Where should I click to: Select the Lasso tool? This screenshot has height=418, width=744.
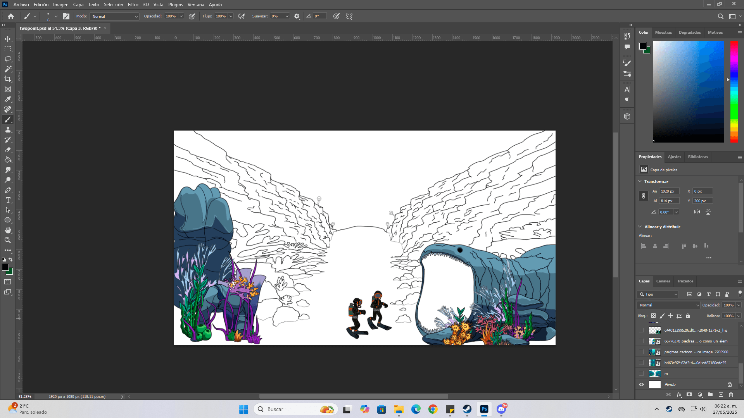(x=8, y=59)
